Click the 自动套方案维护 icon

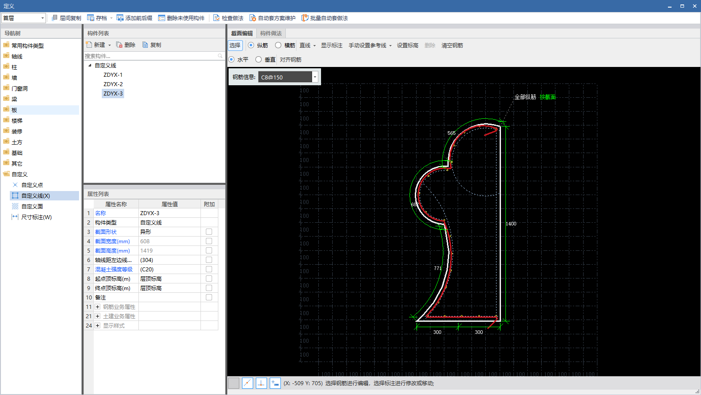point(253,18)
